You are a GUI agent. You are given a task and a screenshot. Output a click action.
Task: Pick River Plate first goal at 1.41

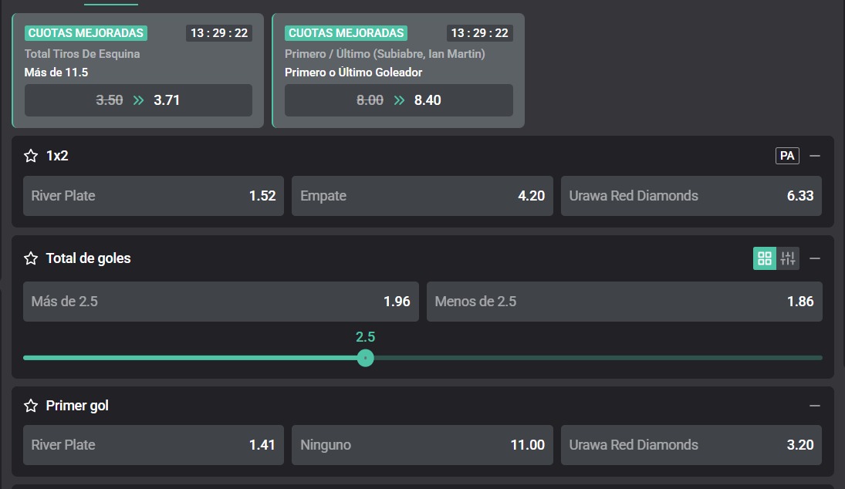(154, 445)
